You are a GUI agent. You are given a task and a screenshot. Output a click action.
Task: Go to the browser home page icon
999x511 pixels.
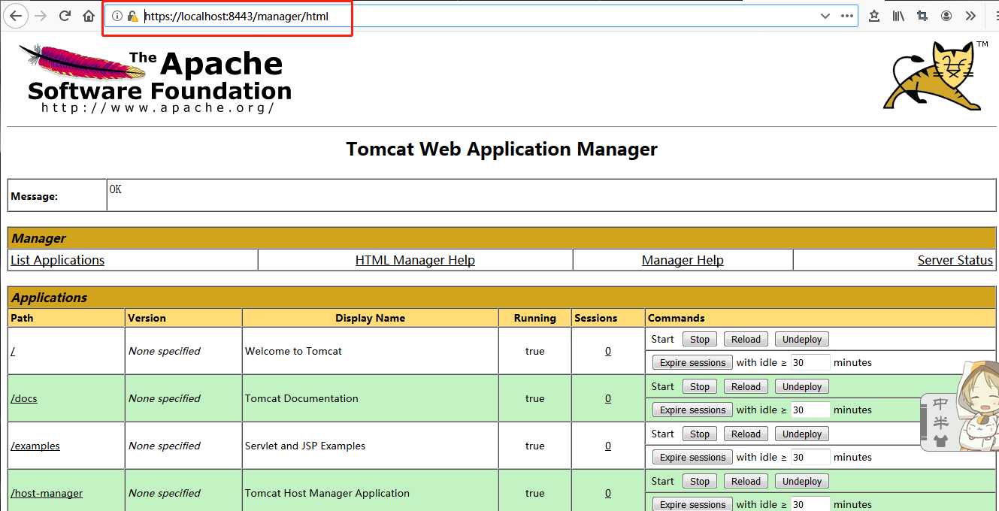click(89, 16)
